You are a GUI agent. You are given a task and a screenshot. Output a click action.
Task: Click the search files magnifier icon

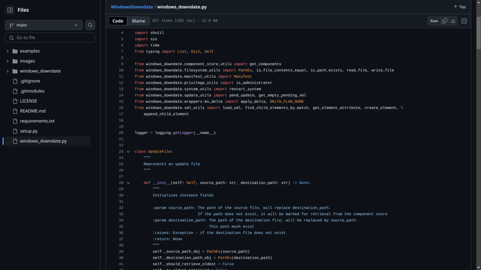90,25
